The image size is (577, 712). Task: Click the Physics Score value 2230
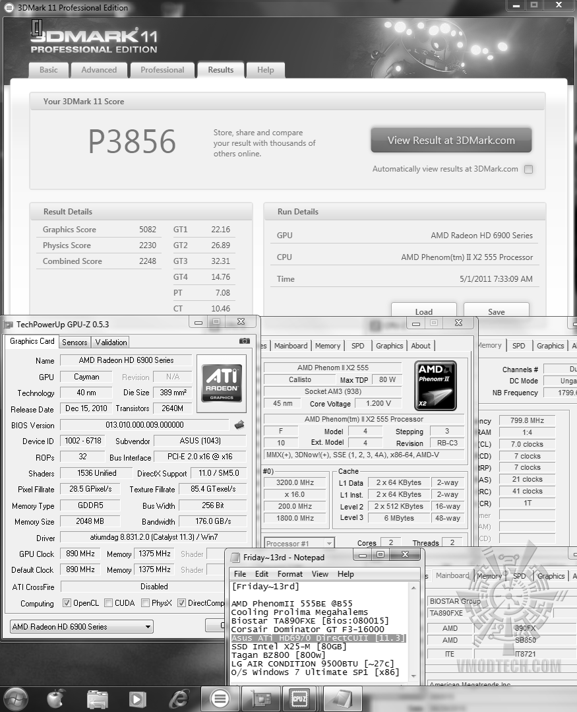tap(148, 245)
